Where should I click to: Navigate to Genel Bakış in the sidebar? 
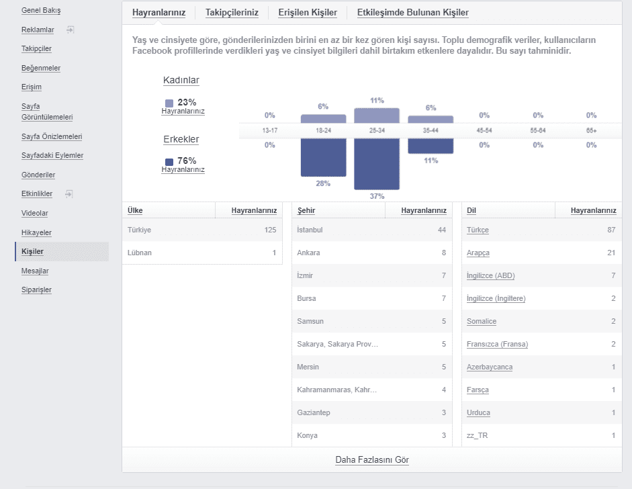click(x=42, y=10)
